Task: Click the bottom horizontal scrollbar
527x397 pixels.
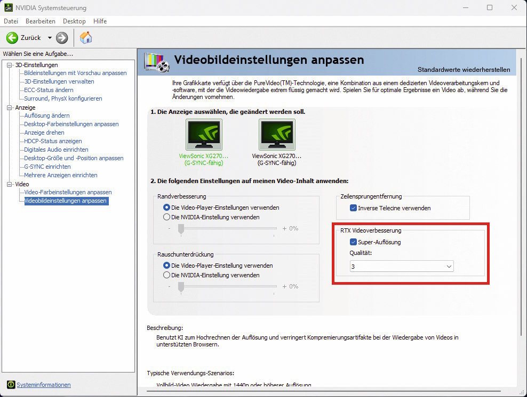Action: coord(324,391)
